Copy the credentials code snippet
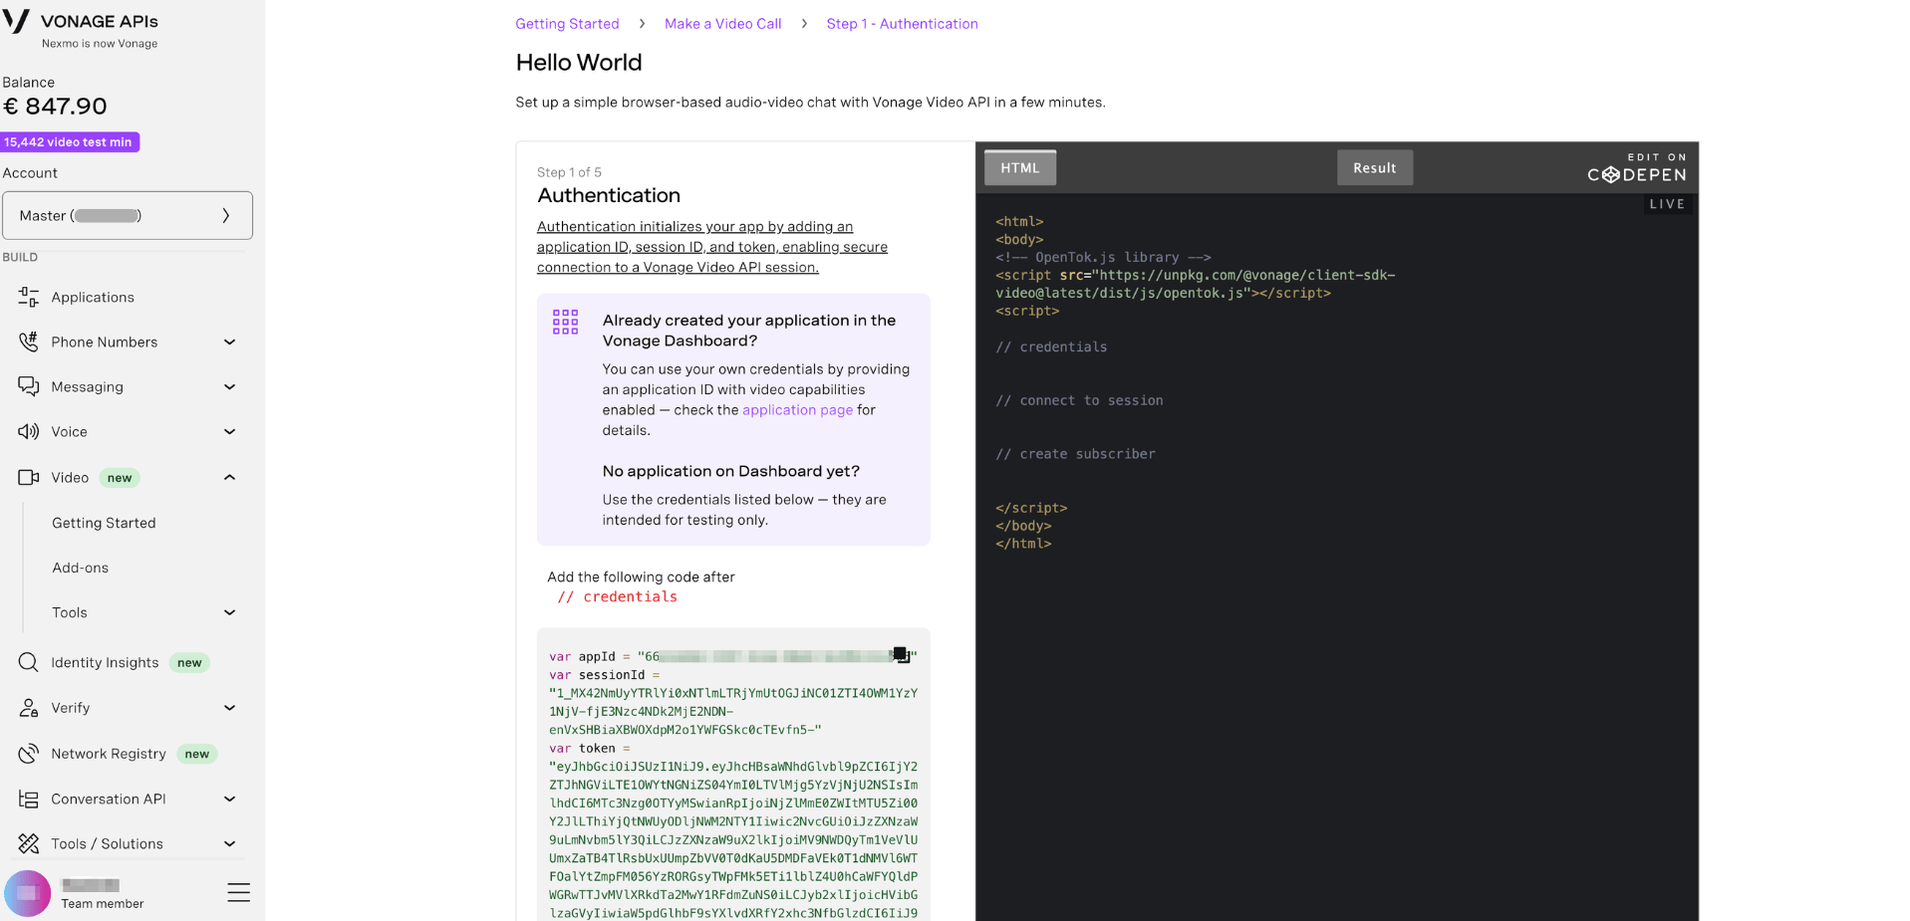The height and width of the screenshot is (921, 1910). (x=901, y=654)
